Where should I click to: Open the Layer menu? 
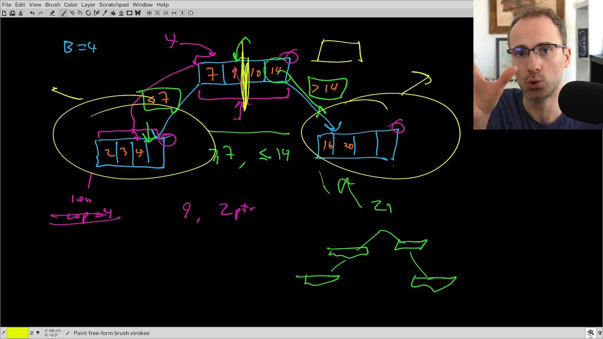[x=88, y=5]
